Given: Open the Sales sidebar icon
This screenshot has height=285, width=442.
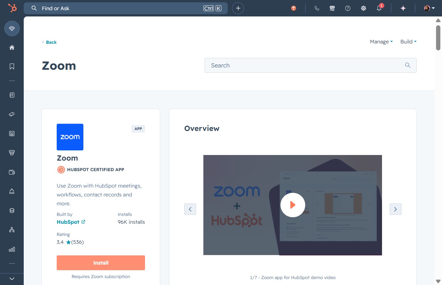Looking at the screenshot, I should click(x=12, y=153).
